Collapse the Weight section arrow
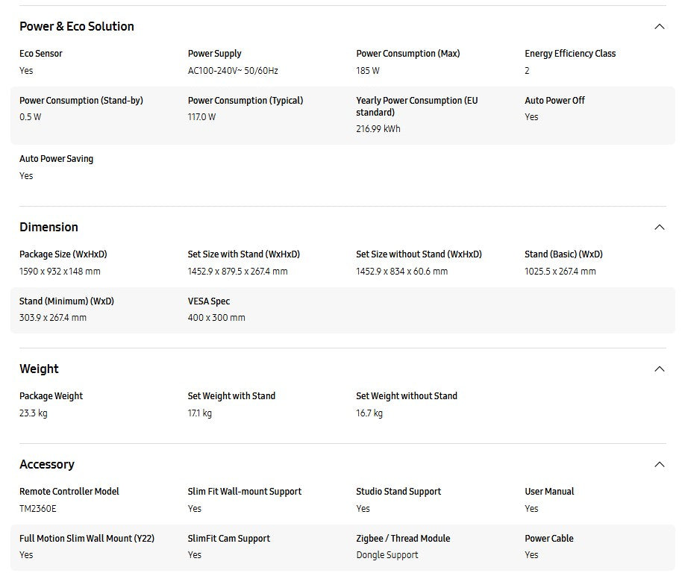 pyautogui.click(x=659, y=369)
